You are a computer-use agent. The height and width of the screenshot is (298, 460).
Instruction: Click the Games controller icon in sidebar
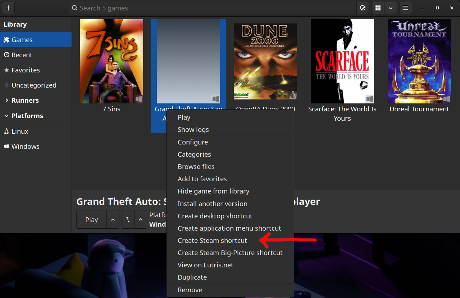click(6, 40)
